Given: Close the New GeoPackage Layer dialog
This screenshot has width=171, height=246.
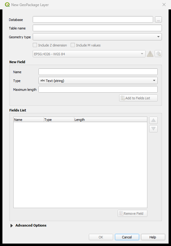Looking at the screenshot, I should [x=164, y=5].
